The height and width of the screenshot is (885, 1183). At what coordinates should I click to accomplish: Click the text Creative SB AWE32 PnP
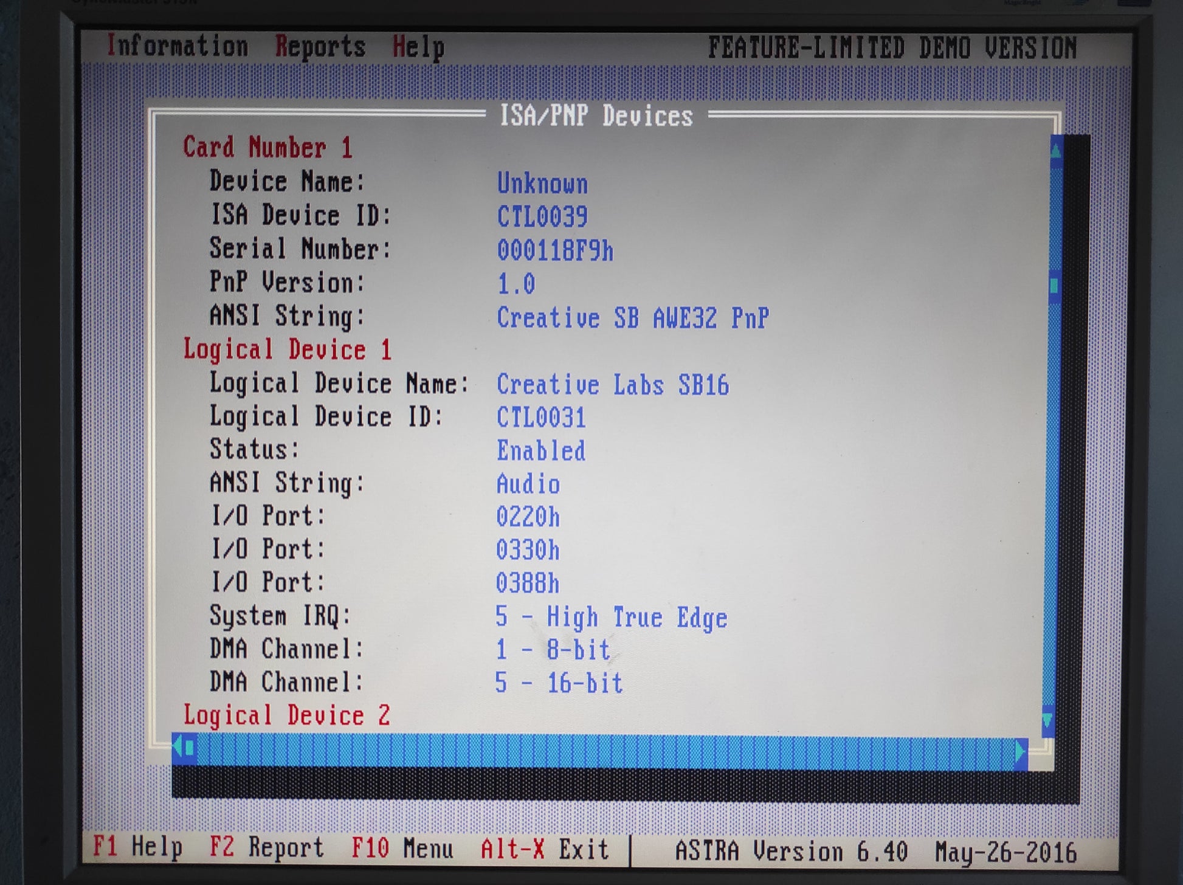tap(633, 317)
